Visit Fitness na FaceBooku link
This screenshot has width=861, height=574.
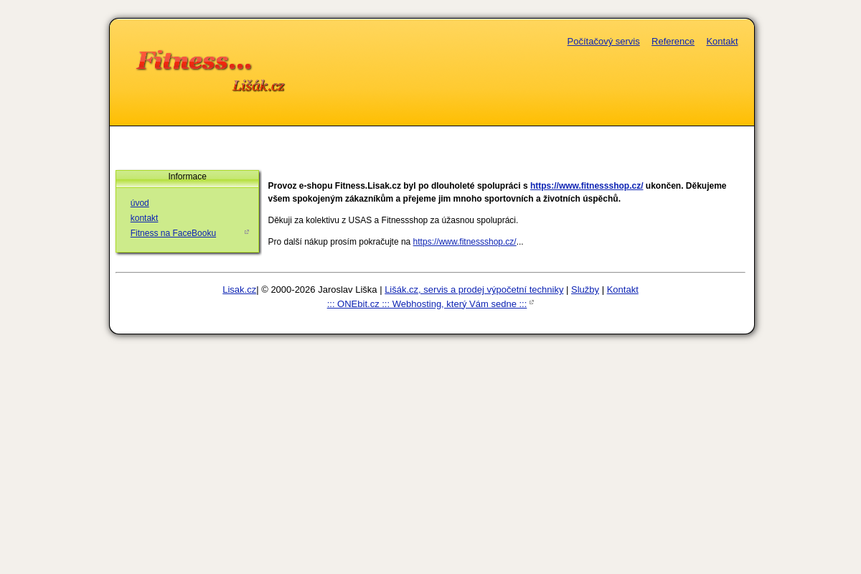coord(173,233)
